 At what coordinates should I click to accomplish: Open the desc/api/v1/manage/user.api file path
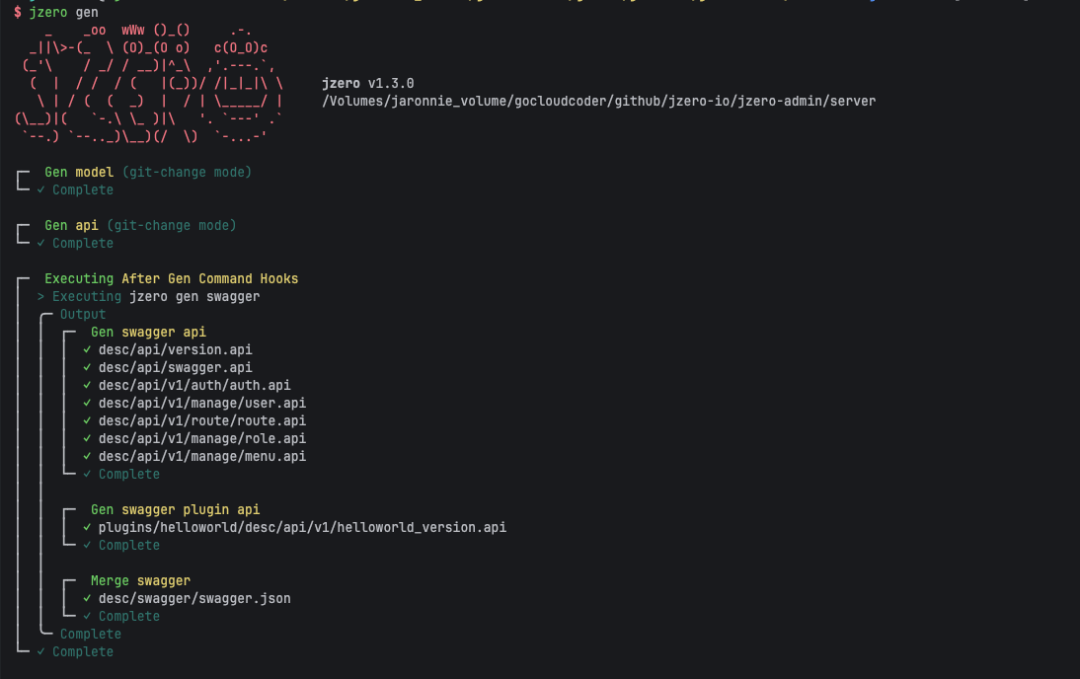pos(202,403)
